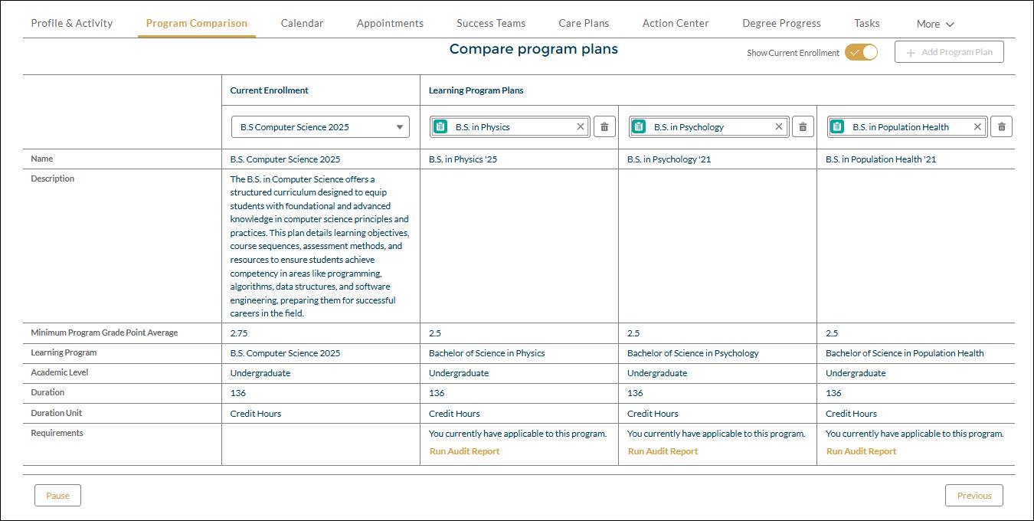Image resolution: width=1034 pixels, height=521 pixels.
Task: Open the Tasks tab
Action: point(867,23)
